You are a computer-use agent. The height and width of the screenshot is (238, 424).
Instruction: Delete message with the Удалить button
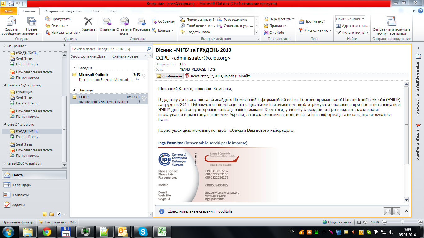pos(89,25)
